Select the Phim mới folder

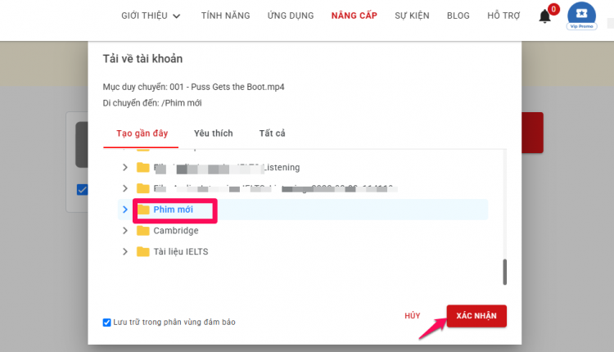[x=303, y=210]
